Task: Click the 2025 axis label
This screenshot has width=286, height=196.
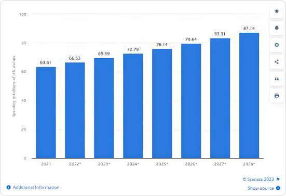Action: (162, 164)
